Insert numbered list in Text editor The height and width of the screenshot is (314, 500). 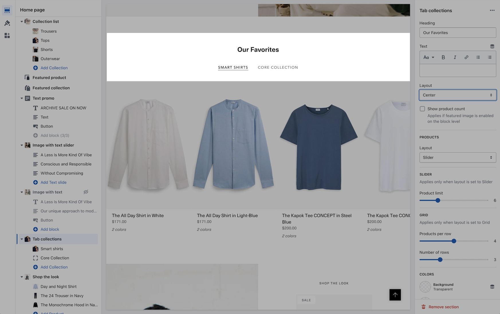(x=490, y=57)
